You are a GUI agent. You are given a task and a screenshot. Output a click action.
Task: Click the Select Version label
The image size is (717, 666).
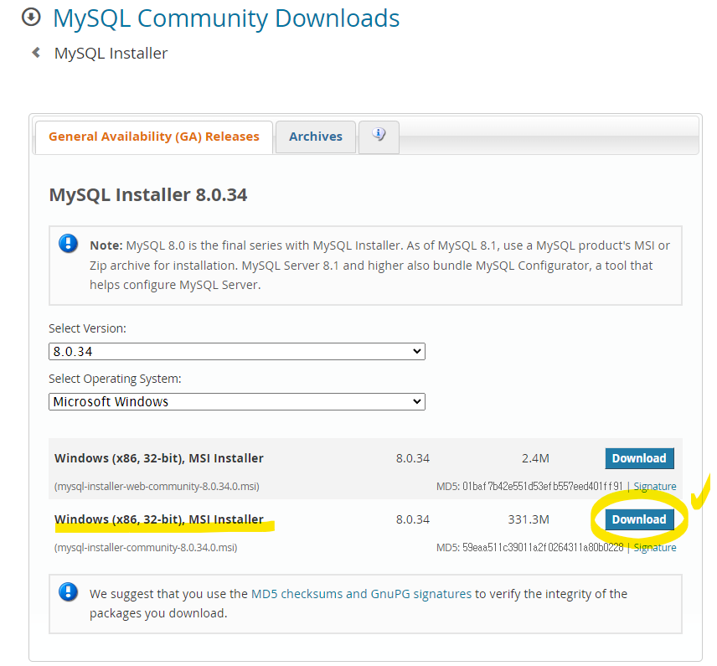(x=87, y=328)
